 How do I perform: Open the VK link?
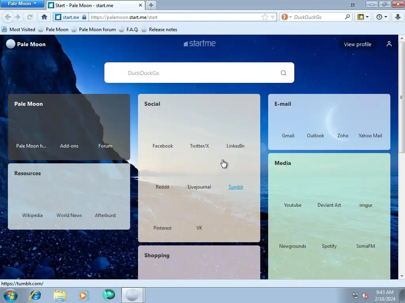click(x=199, y=228)
